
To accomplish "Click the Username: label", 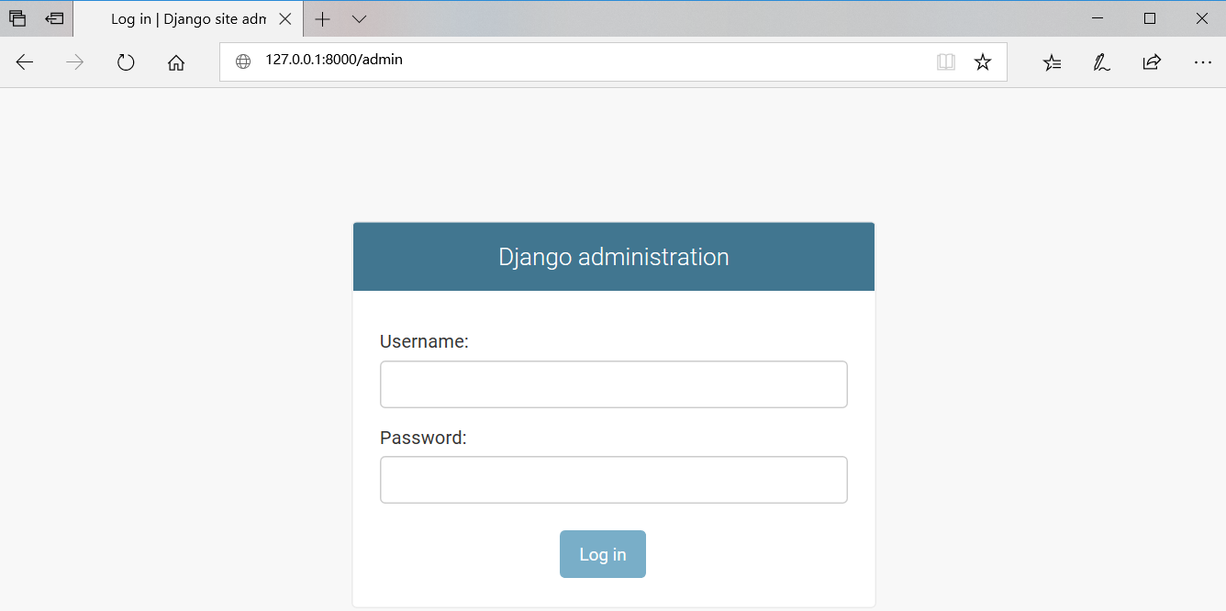I will pos(424,341).
